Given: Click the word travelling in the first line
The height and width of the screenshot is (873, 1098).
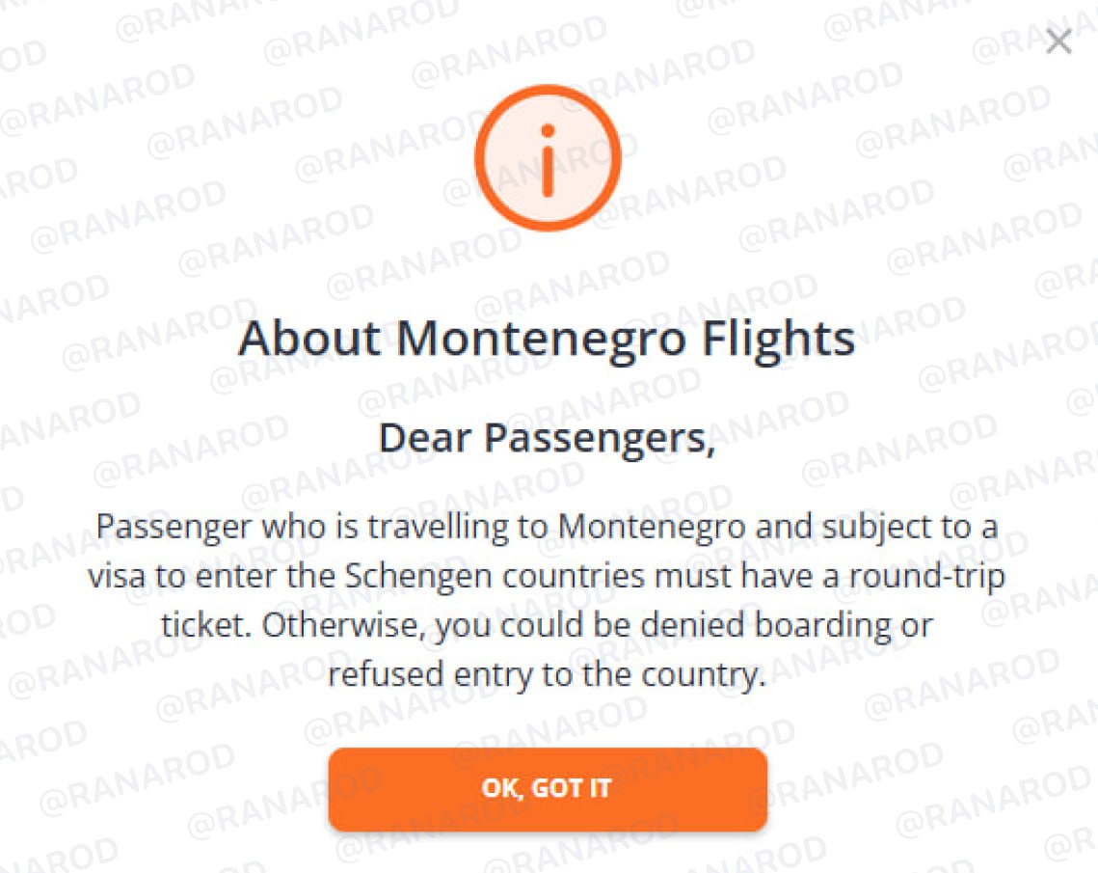Looking at the screenshot, I should click(x=439, y=528).
